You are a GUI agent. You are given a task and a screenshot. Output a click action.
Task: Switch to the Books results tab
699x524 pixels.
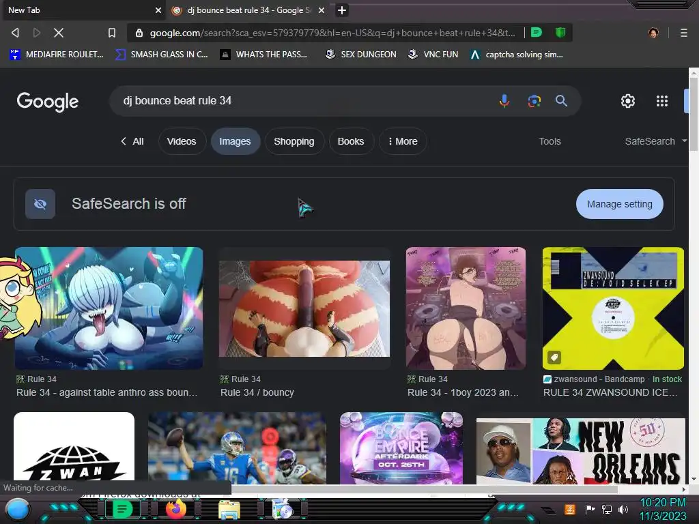coord(351,141)
